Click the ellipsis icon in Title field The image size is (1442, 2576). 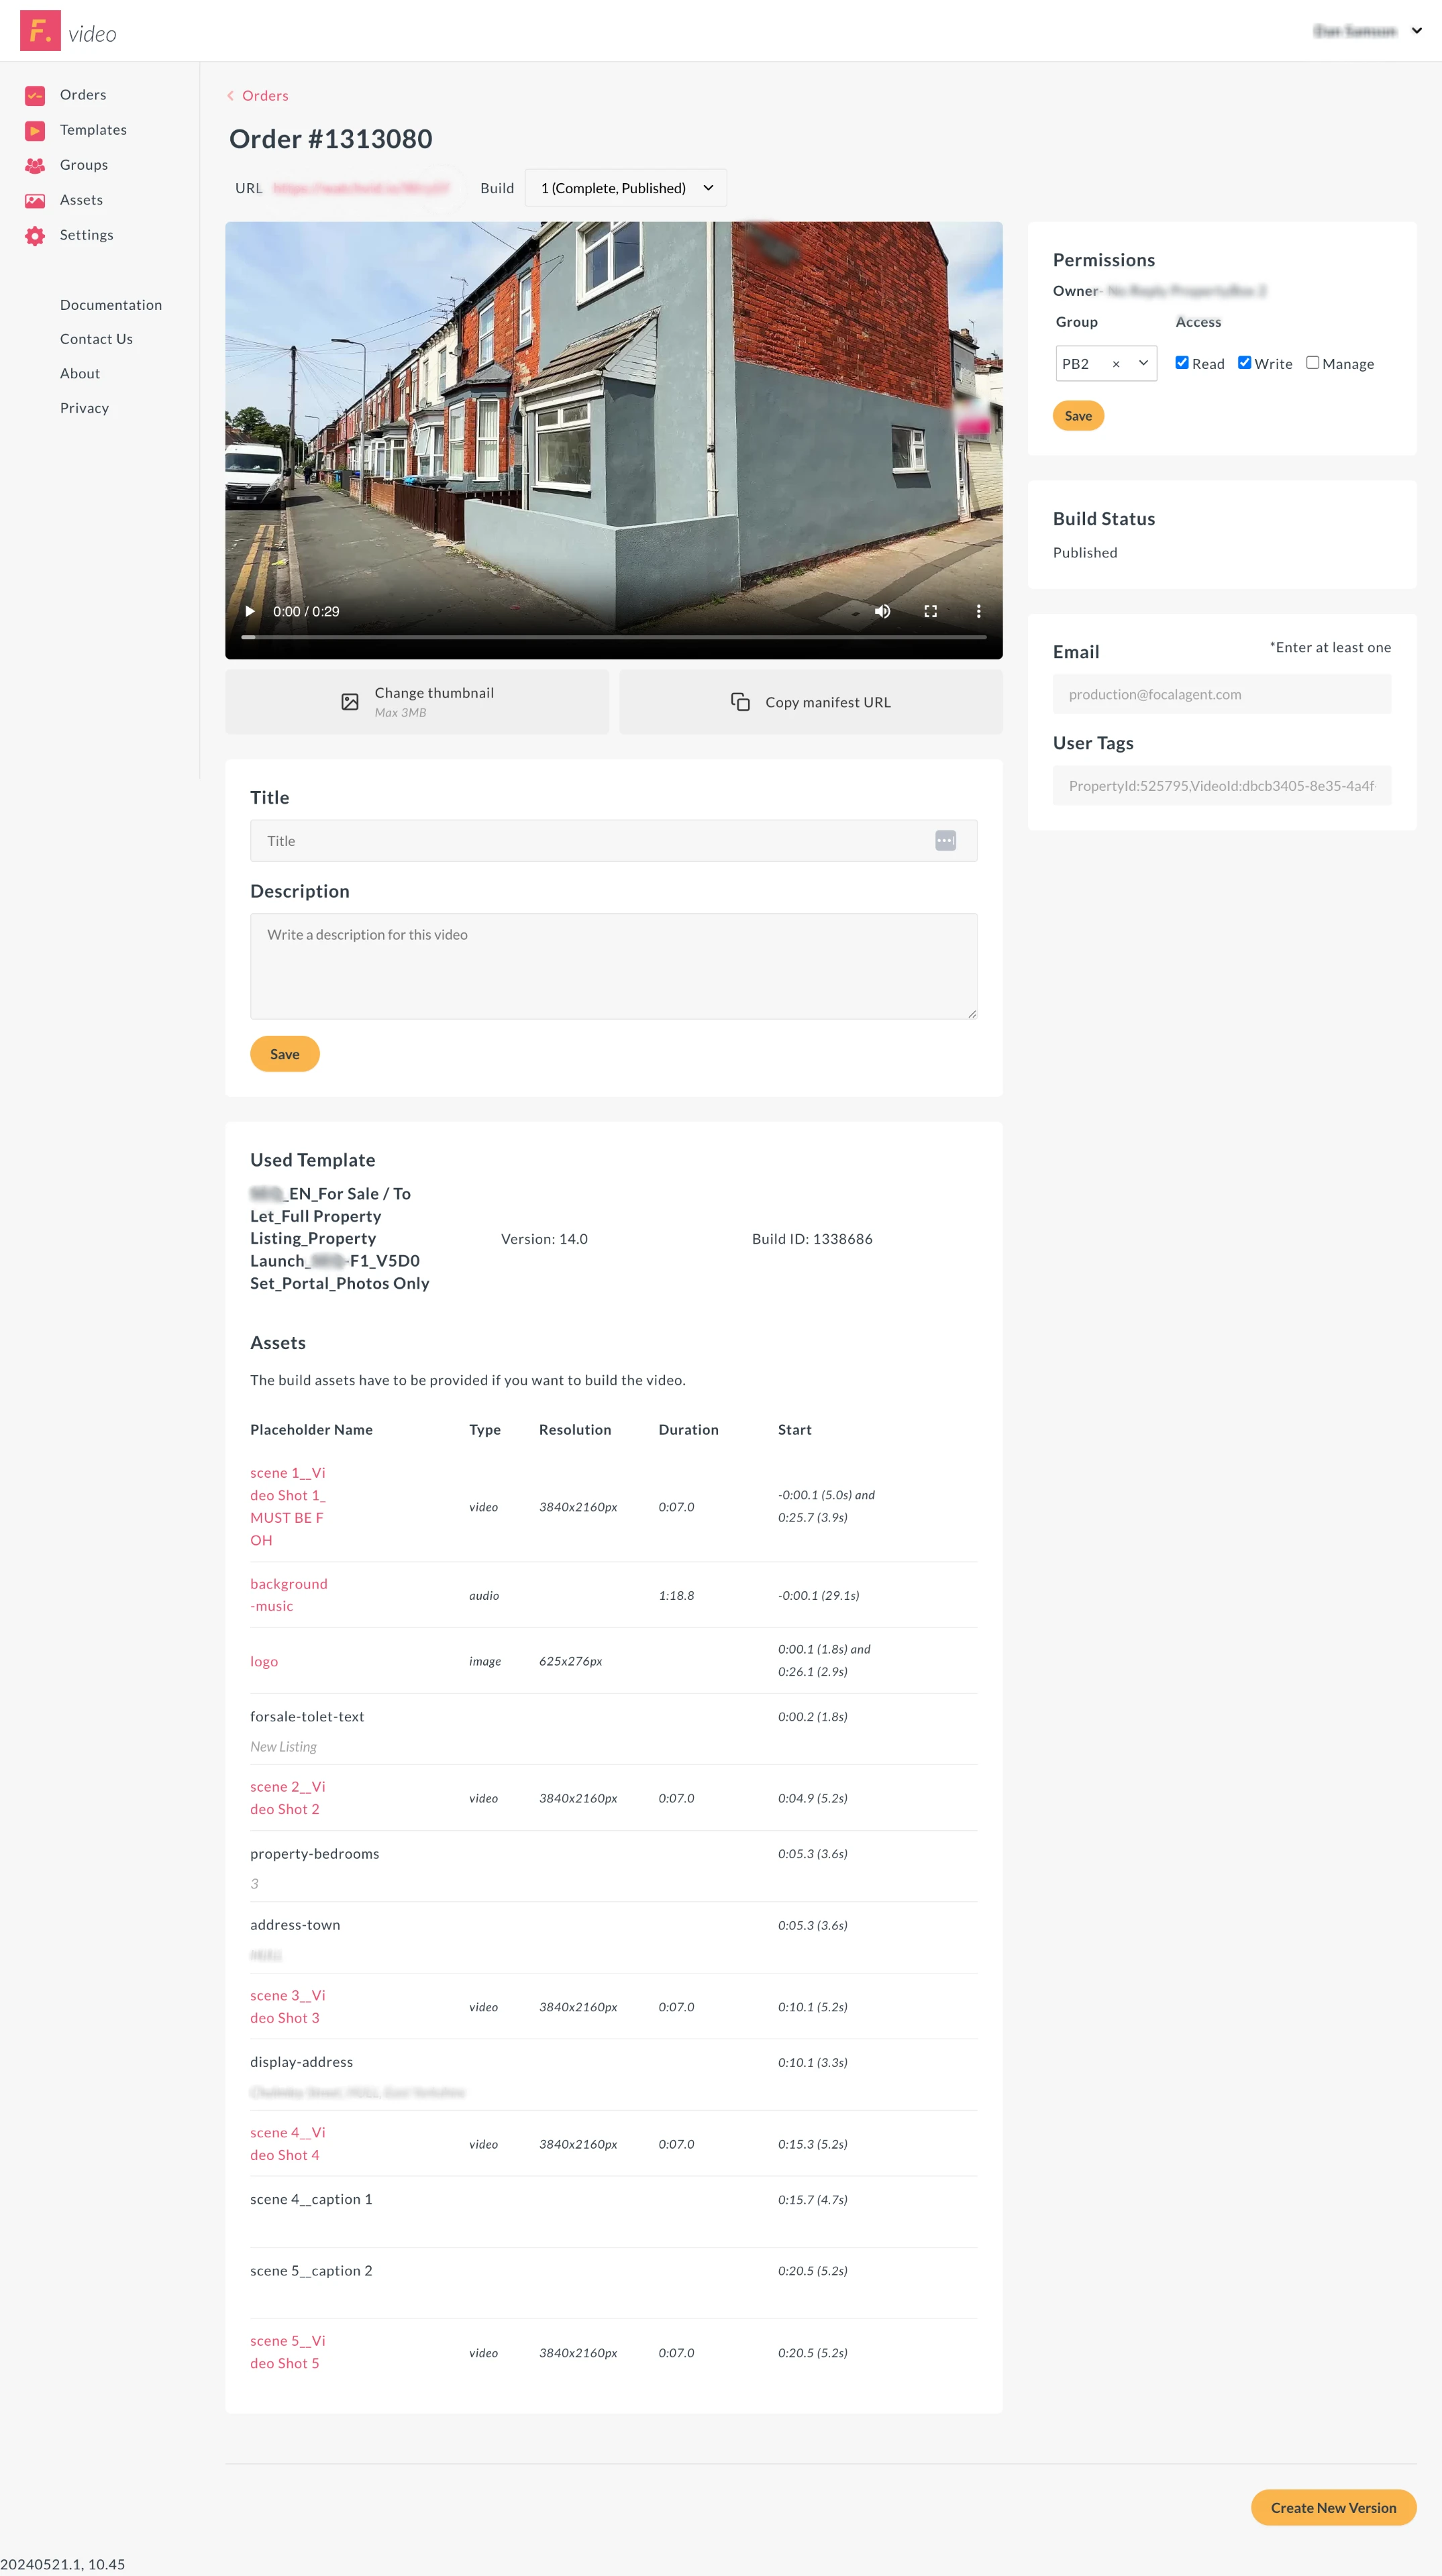945,841
